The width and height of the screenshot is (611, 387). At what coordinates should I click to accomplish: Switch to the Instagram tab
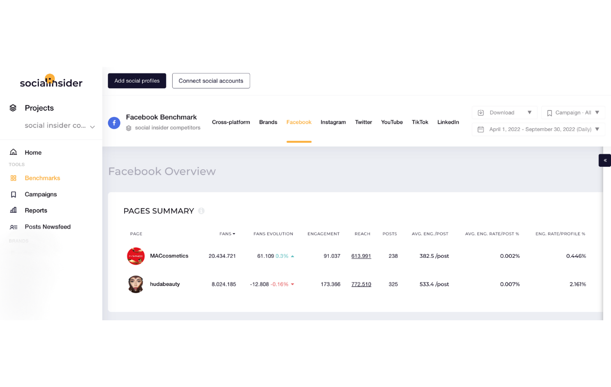pos(333,122)
